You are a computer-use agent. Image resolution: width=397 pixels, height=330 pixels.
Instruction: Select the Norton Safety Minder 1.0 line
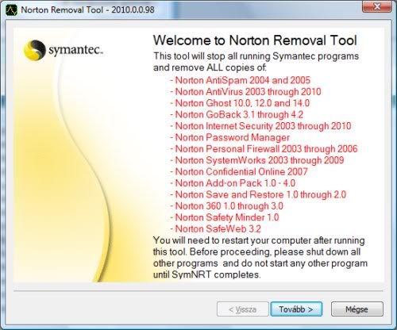pos(224,217)
